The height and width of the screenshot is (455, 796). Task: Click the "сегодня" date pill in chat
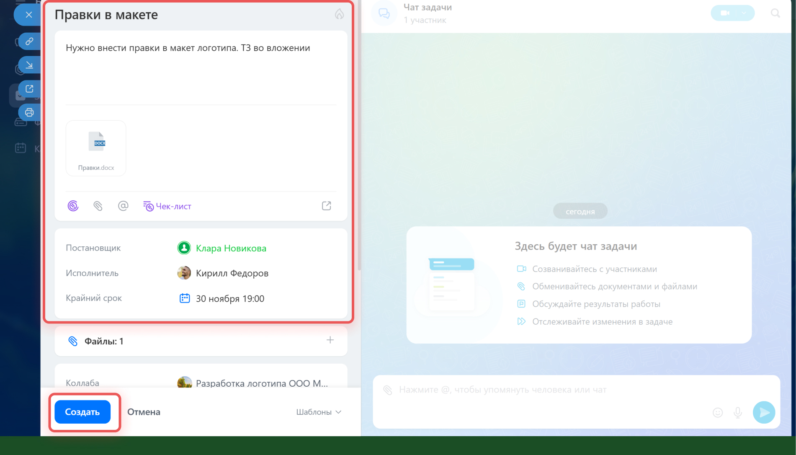point(580,212)
